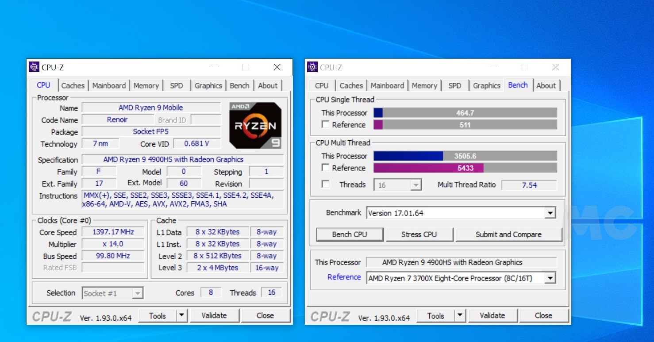Click the CPU-Z icon in left window title bar
This screenshot has width=654, height=342.
coord(34,67)
